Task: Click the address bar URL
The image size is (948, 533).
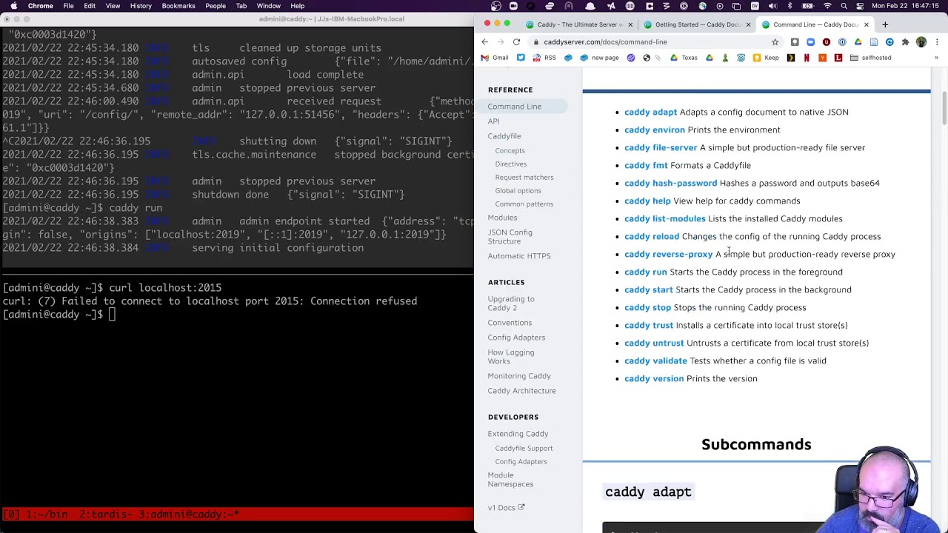Action: 605,42
